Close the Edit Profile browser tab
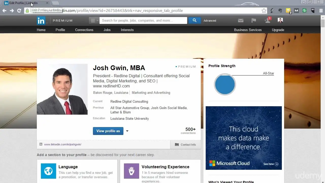This screenshot has height=183, width=325. pos(47,3)
